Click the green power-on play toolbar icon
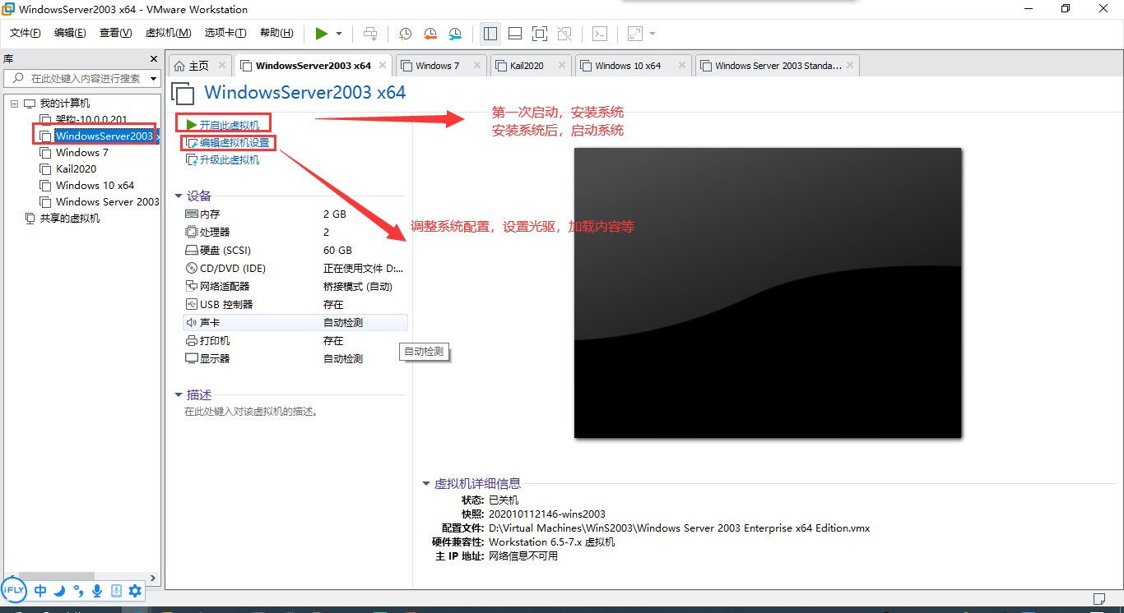The image size is (1124, 613). point(322,34)
